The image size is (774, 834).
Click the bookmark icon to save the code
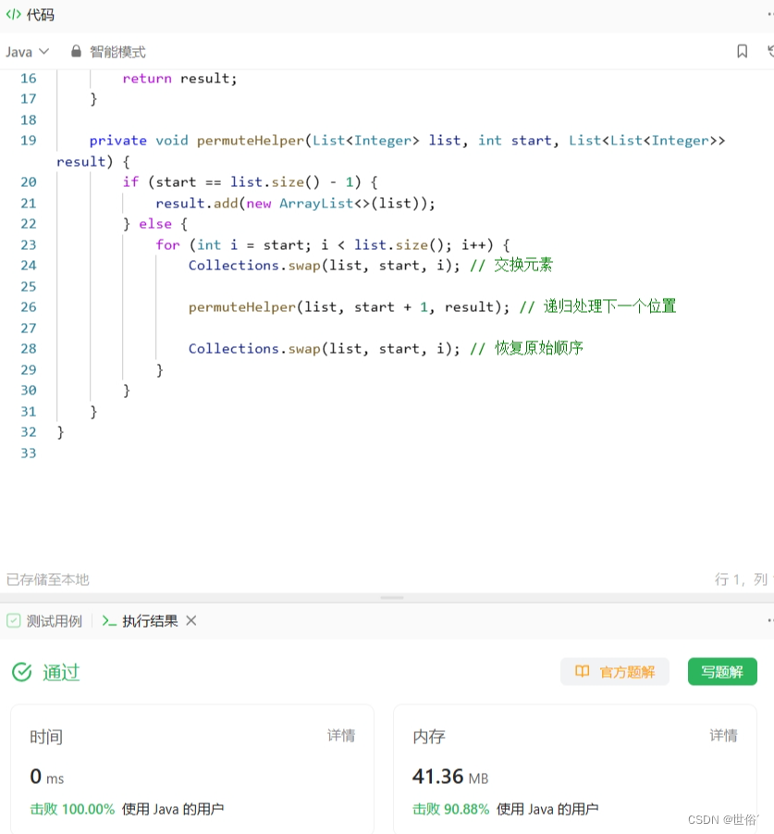743,52
